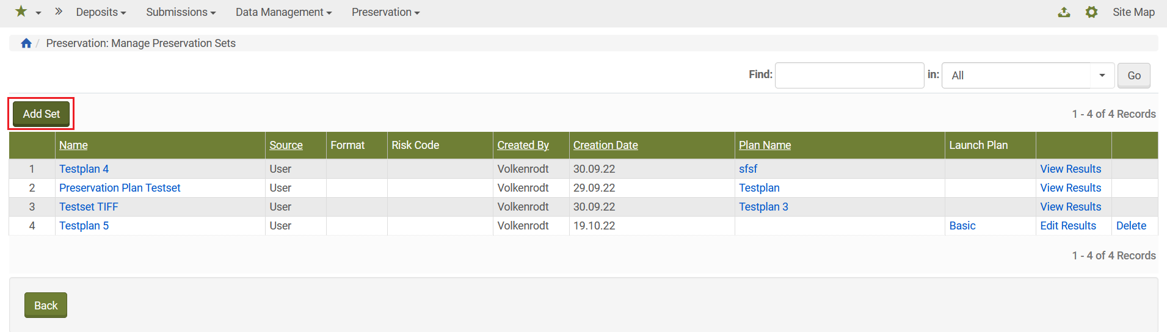Launch Basic plan for Testplan 5
1167x332 pixels.
click(962, 226)
